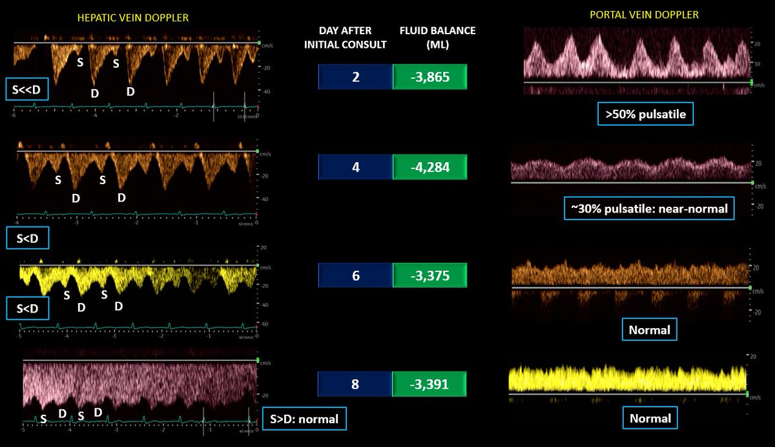
Task: Click the pink day 2 portal vein waveform
Action: 636,61
